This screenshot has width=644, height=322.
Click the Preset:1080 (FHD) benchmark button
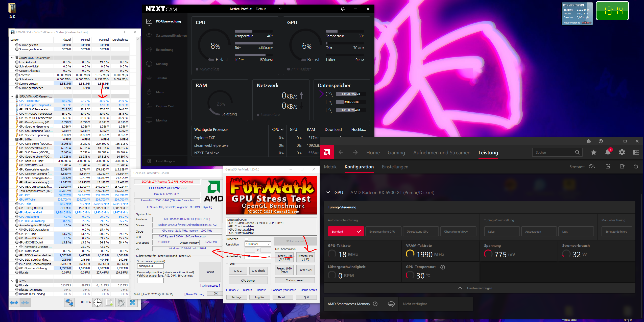coord(284,270)
